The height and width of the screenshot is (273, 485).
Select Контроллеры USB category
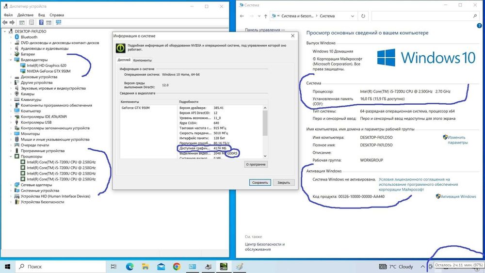36,122
